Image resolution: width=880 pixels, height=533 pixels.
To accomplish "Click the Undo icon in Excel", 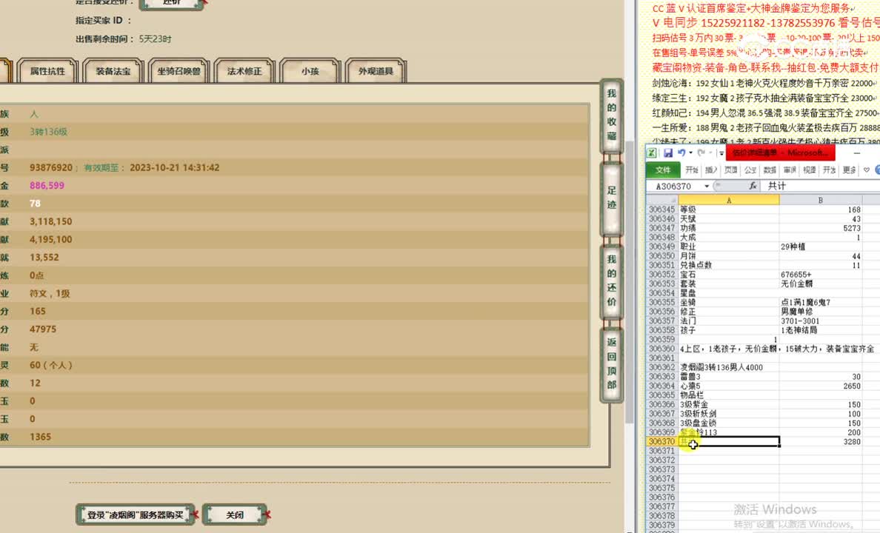I will point(682,152).
